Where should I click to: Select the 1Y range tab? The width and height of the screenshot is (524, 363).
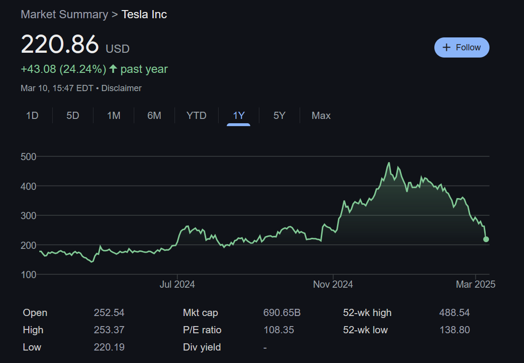click(x=239, y=116)
